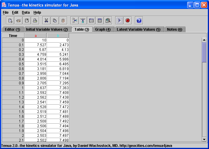Image resolution: width=209 pixels, height=149 pixels.
Task: Open the Edit menu
Action: pyautogui.click(x=15, y=13)
